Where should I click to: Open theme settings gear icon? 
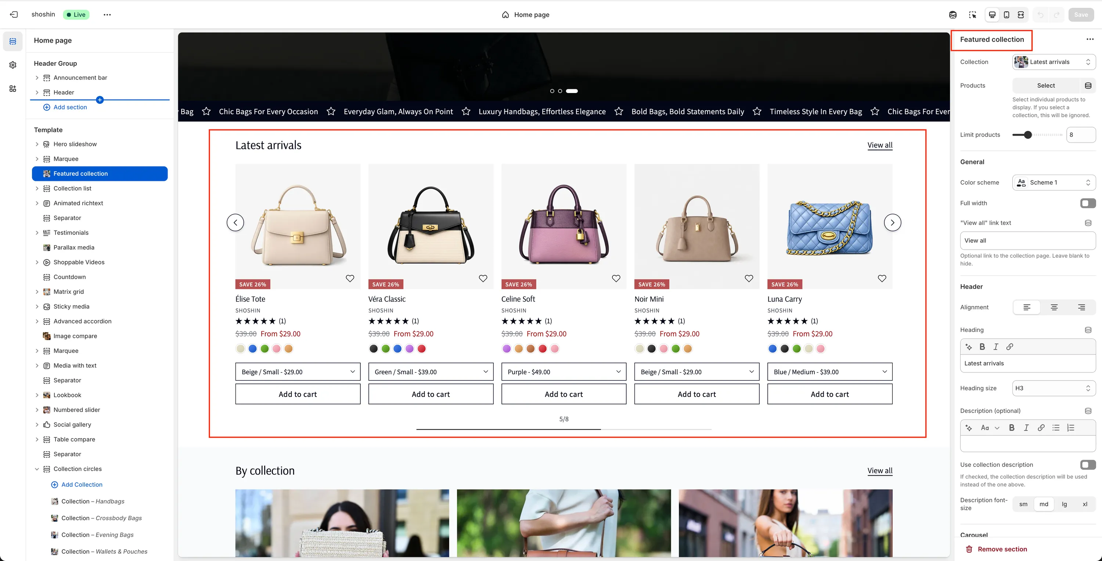[13, 65]
